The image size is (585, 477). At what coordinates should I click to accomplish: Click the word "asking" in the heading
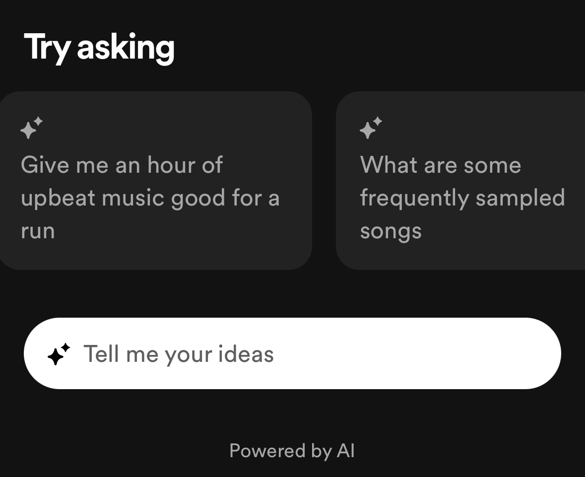tap(126, 48)
